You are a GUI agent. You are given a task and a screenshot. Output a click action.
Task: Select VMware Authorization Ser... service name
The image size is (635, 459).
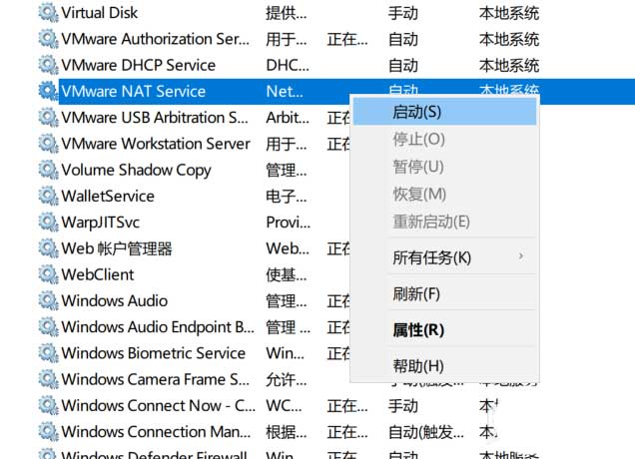[x=156, y=39]
